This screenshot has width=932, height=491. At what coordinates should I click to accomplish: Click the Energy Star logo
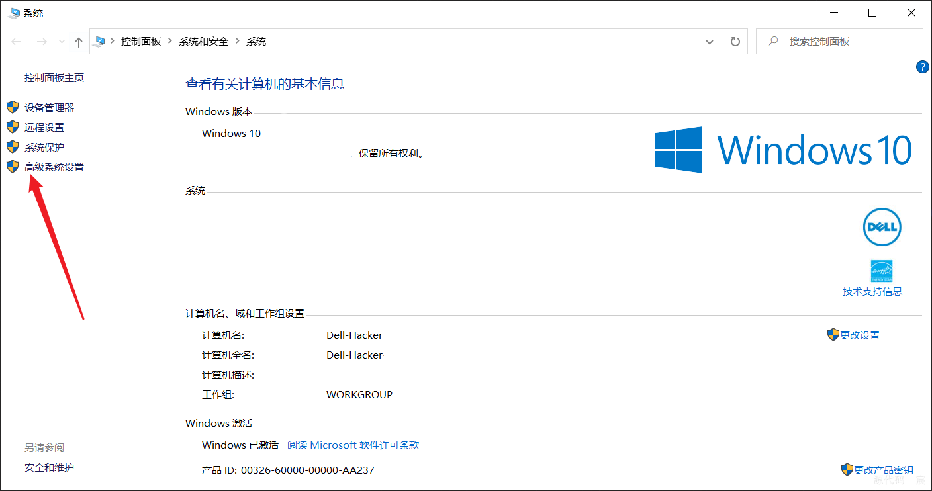(882, 271)
